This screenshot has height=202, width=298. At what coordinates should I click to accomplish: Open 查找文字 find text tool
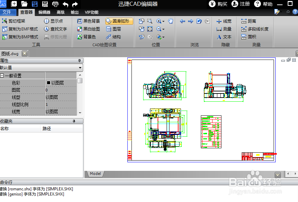[56, 29]
